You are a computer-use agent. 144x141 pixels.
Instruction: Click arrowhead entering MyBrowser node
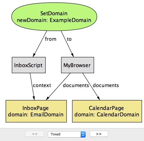point(72,55)
